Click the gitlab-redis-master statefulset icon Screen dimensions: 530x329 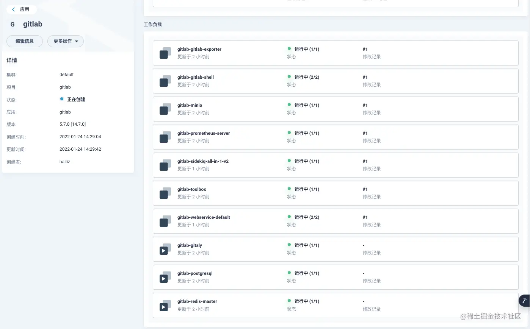(165, 305)
